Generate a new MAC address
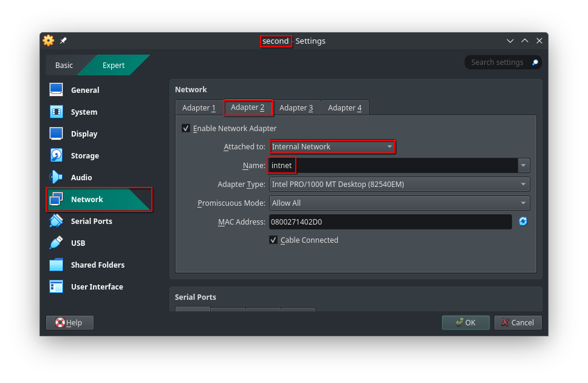 point(522,222)
